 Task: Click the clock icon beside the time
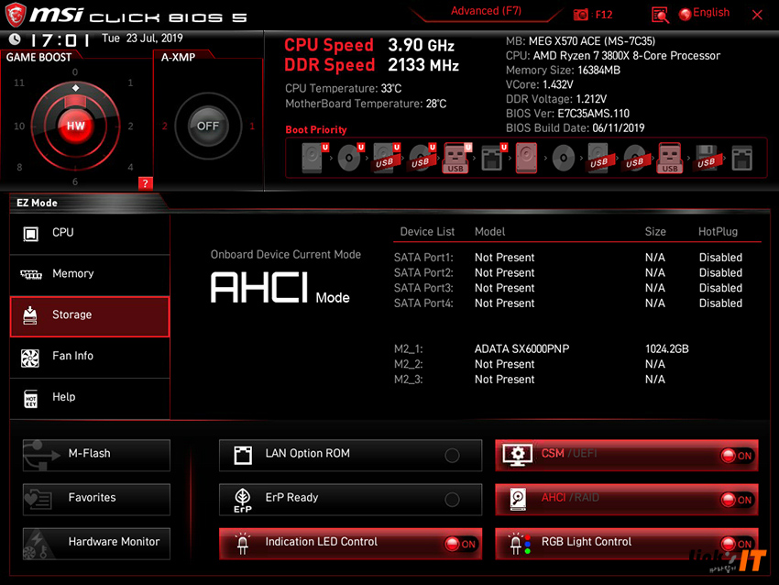pyautogui.click(x=15, y=39)
